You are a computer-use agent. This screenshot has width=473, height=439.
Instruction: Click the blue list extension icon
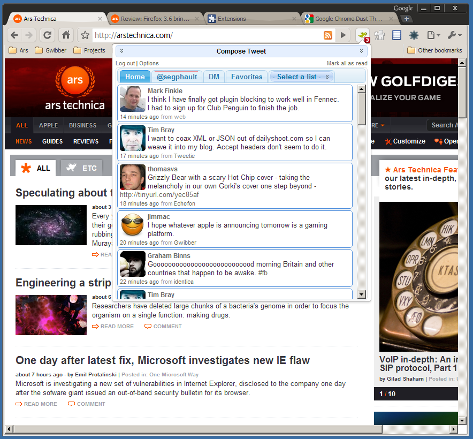(396, 35)
